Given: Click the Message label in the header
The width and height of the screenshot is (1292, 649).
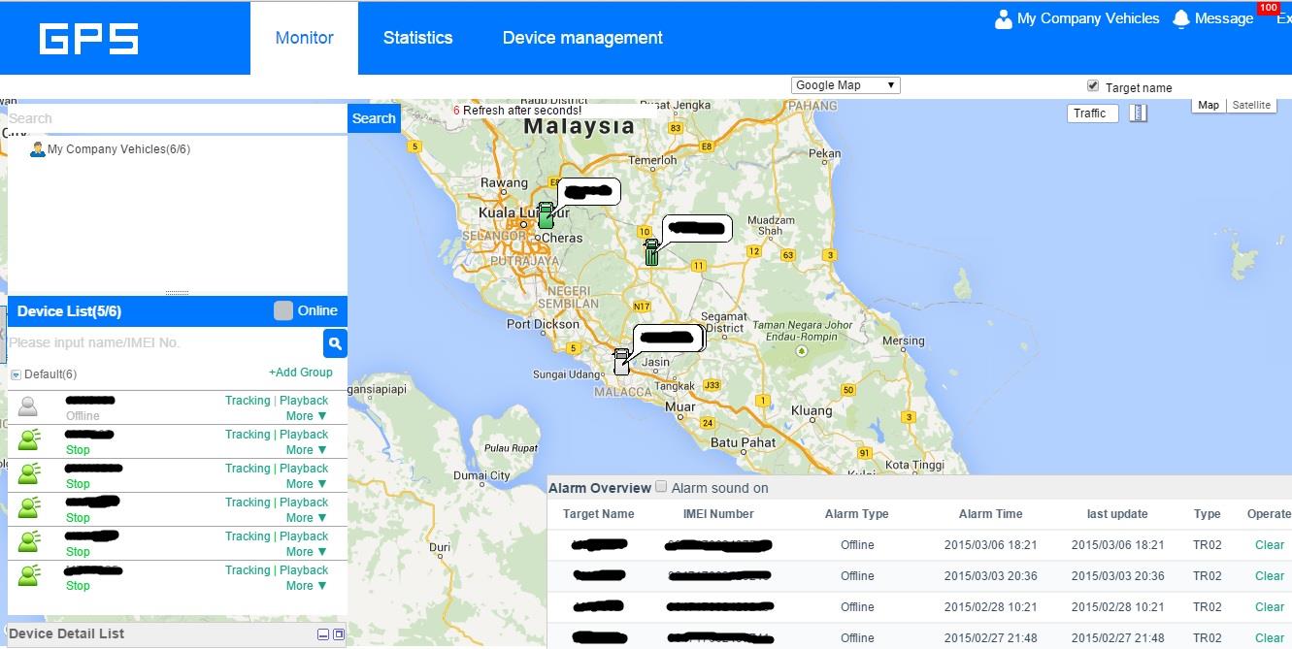Looking at the screenshot, I should click(1224, 18).
